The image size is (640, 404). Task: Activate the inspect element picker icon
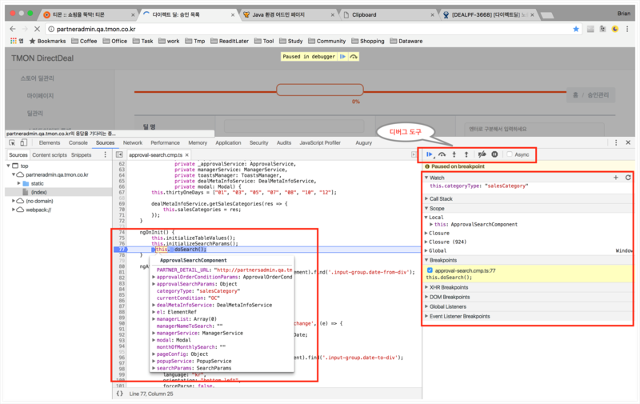click(x=12, y=143)
